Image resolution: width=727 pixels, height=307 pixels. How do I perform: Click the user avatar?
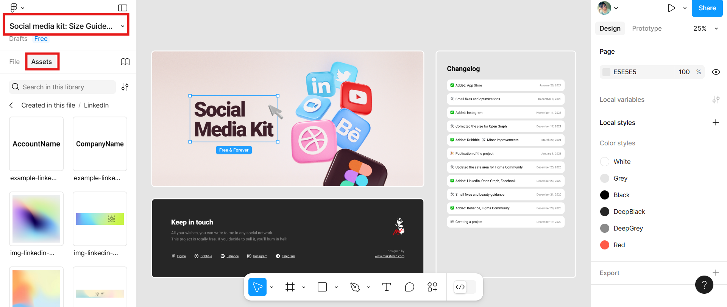[x=604, y=8]
